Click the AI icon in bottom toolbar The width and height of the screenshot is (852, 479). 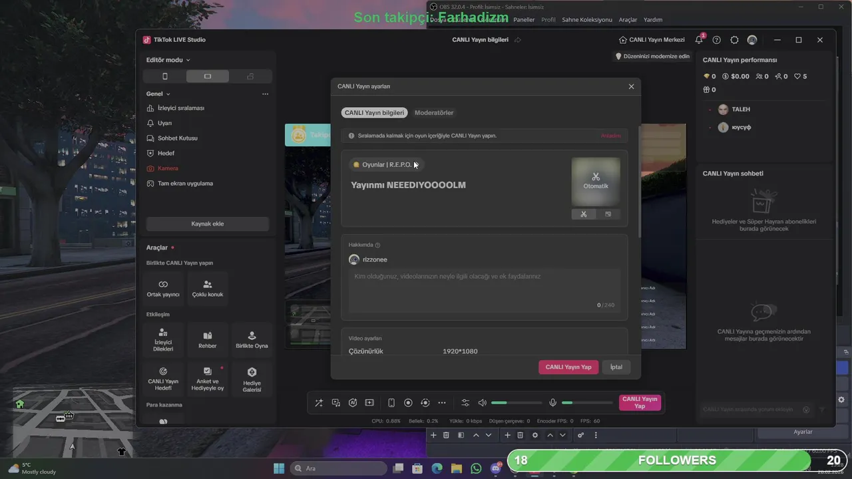pyautogui.click(x=353, y=402)
